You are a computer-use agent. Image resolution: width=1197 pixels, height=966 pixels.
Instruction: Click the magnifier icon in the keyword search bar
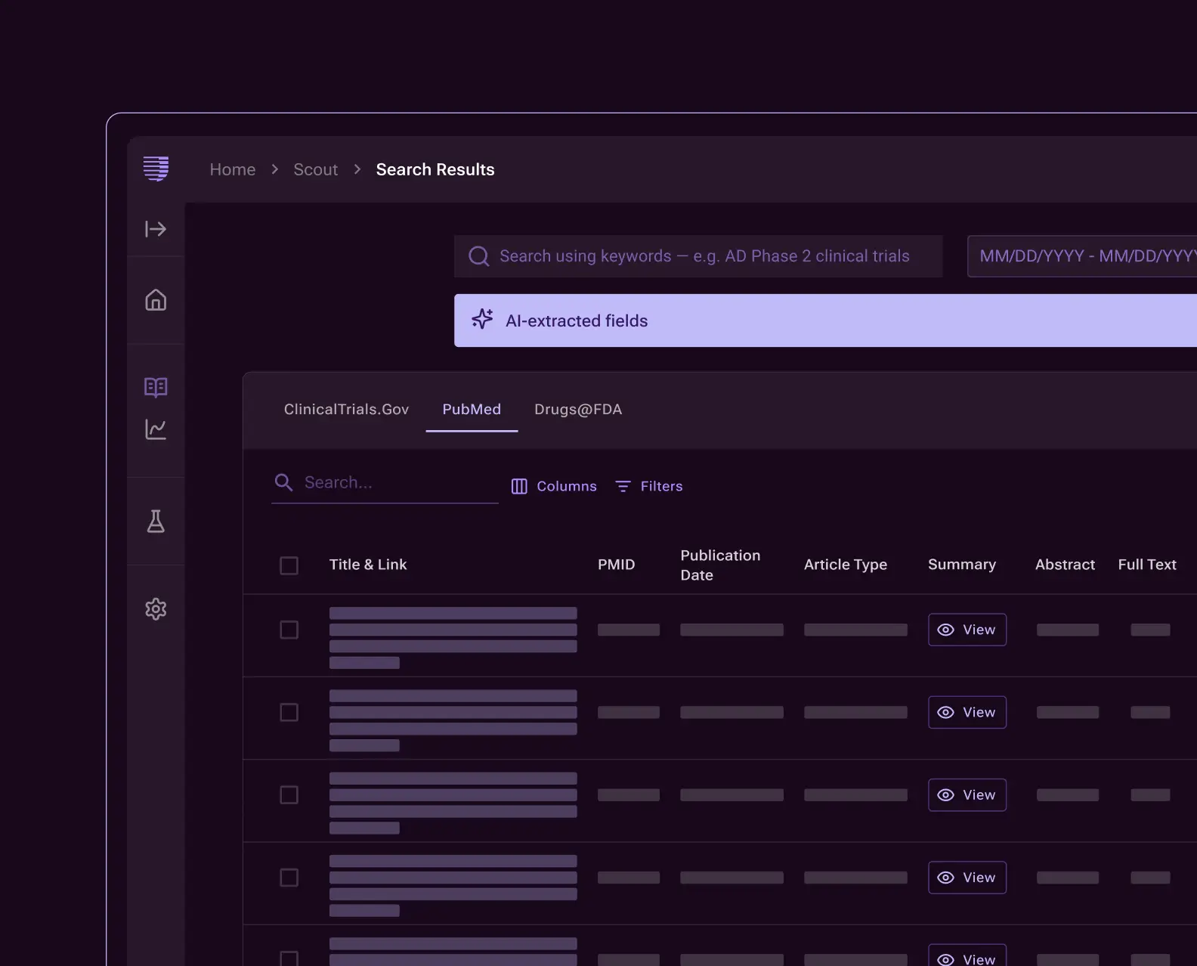pos(479,256)
